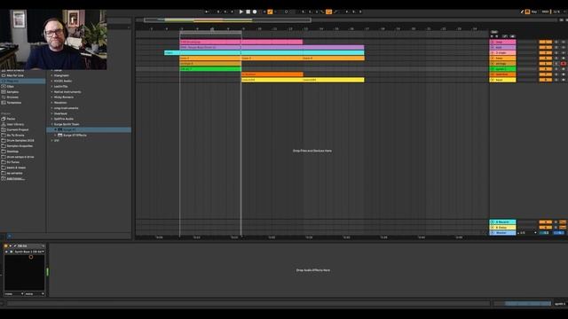Expand Native Instruments plug-in folder

tap(51, 92)
